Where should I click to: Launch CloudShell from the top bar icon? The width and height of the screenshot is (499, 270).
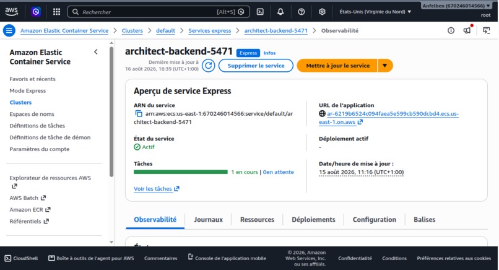coord(260,12)
